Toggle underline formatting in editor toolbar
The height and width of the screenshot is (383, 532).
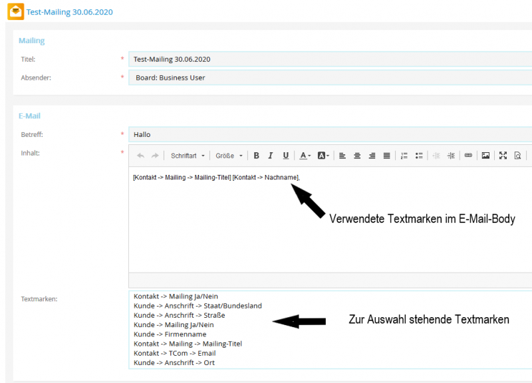coord(286,156)
